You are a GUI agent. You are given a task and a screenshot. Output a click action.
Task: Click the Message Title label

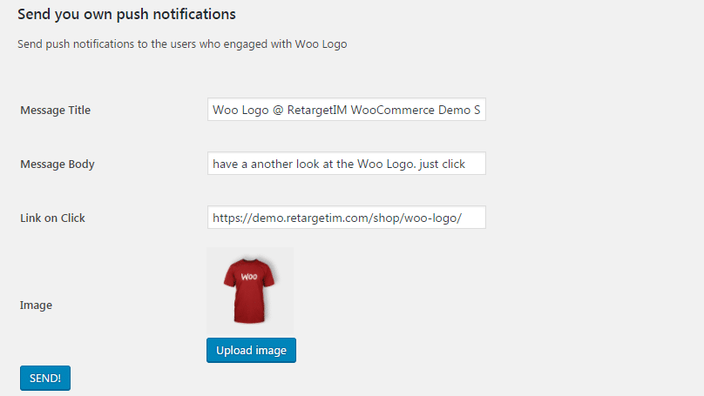[55, 111]
